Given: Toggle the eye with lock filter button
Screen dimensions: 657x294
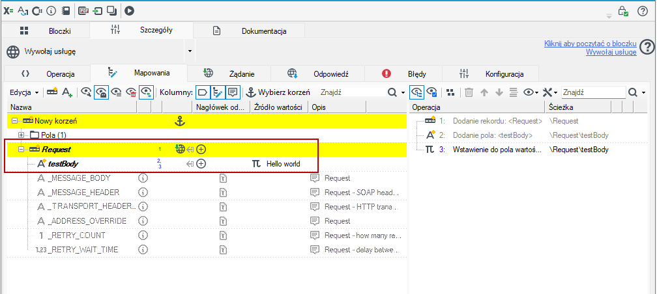Looking at the screenshot, I should (102, 92).
